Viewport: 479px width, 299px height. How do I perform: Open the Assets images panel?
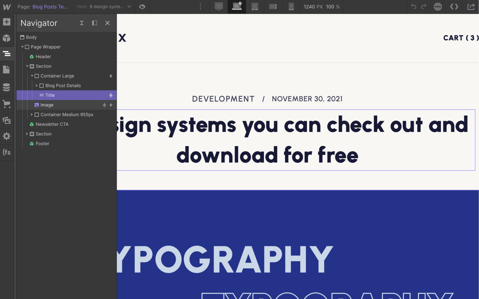pyautogui.click(x=6, y=120)
